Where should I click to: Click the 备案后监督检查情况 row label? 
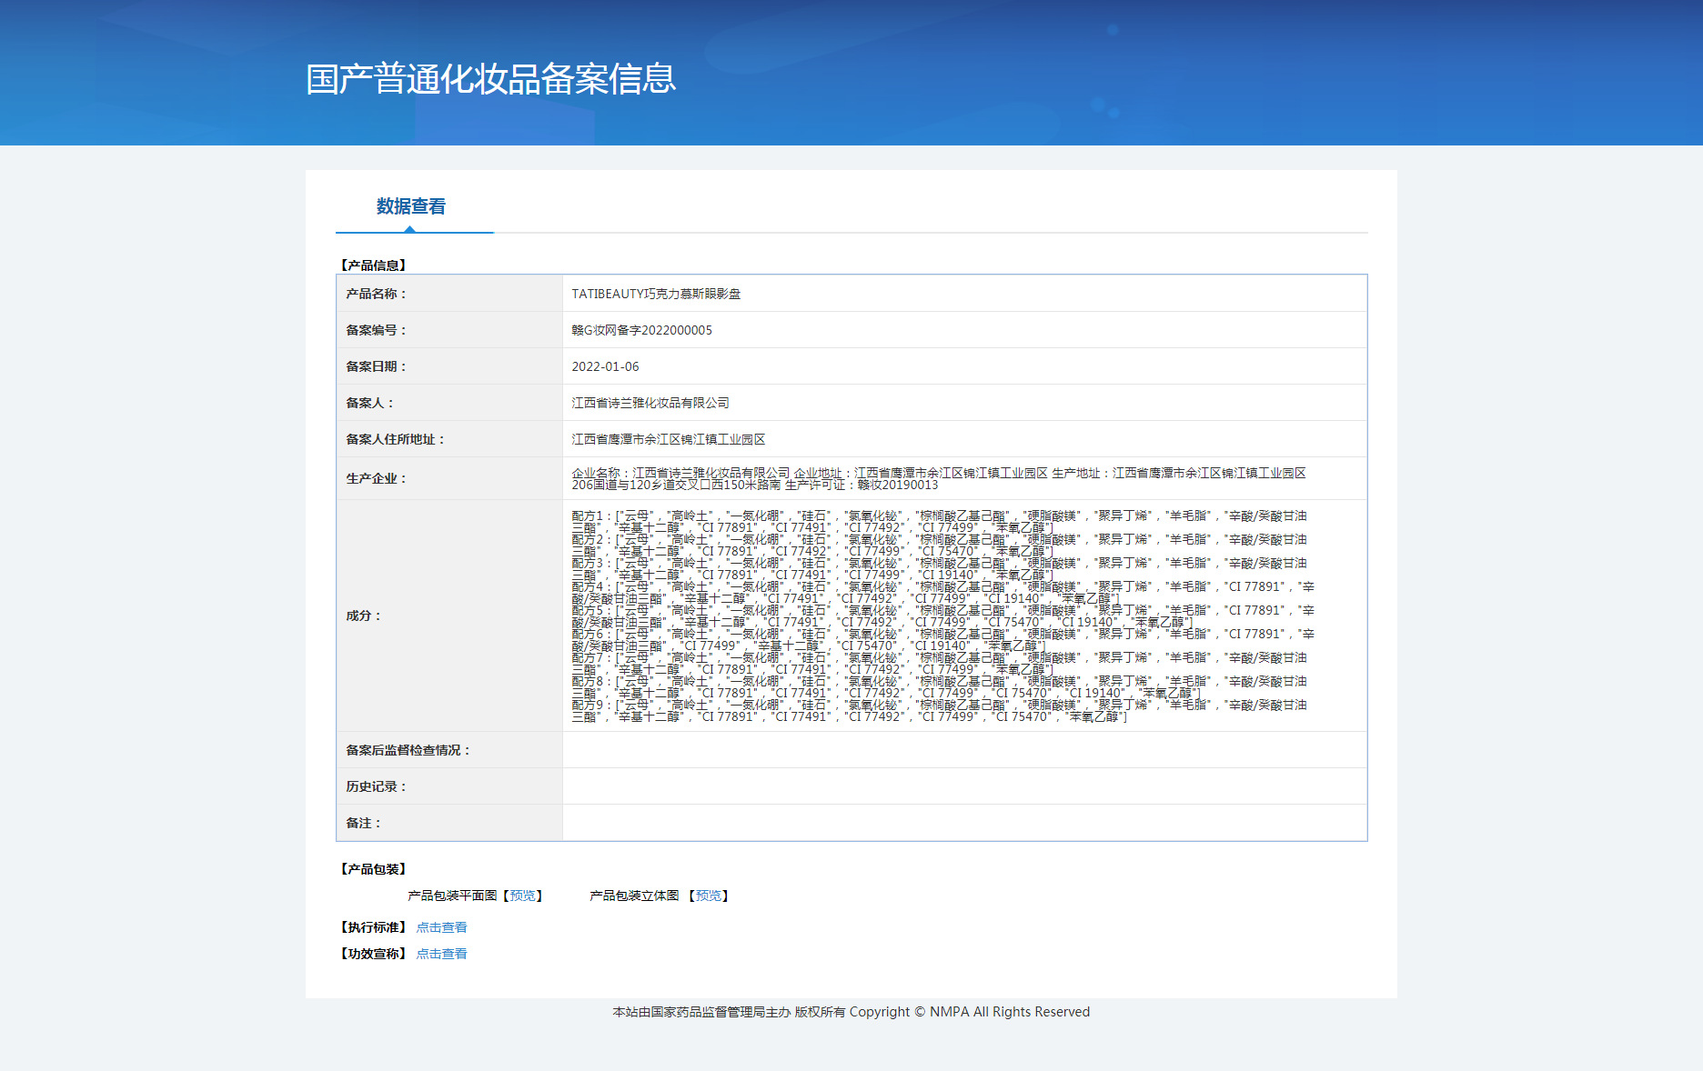408,750
